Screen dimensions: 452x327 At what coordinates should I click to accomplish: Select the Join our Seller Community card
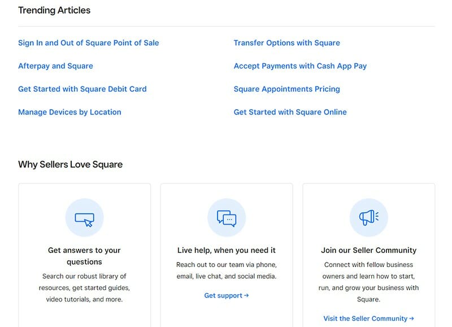[368, 255]
